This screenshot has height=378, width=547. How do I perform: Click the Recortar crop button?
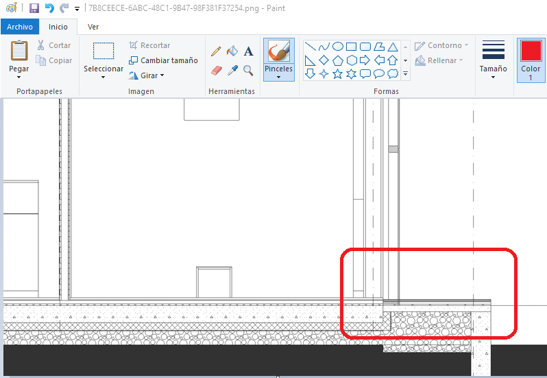click(149, 45)
